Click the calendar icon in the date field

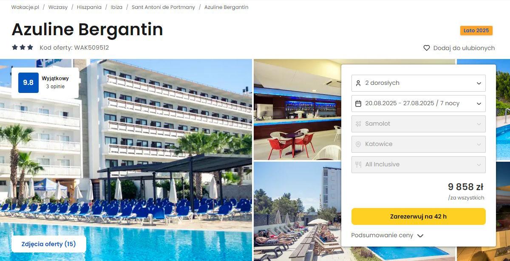pos(358,103)
